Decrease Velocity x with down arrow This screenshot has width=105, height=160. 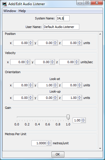pos(27,63)
